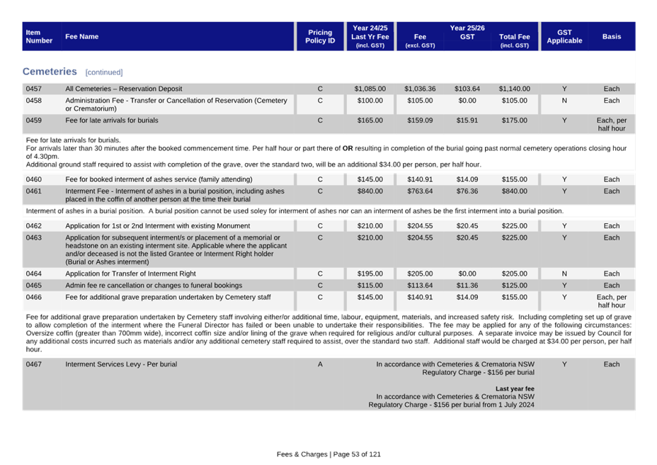Select the "Cemeteries" section heading
657x465 pixels.
[50, 72]
